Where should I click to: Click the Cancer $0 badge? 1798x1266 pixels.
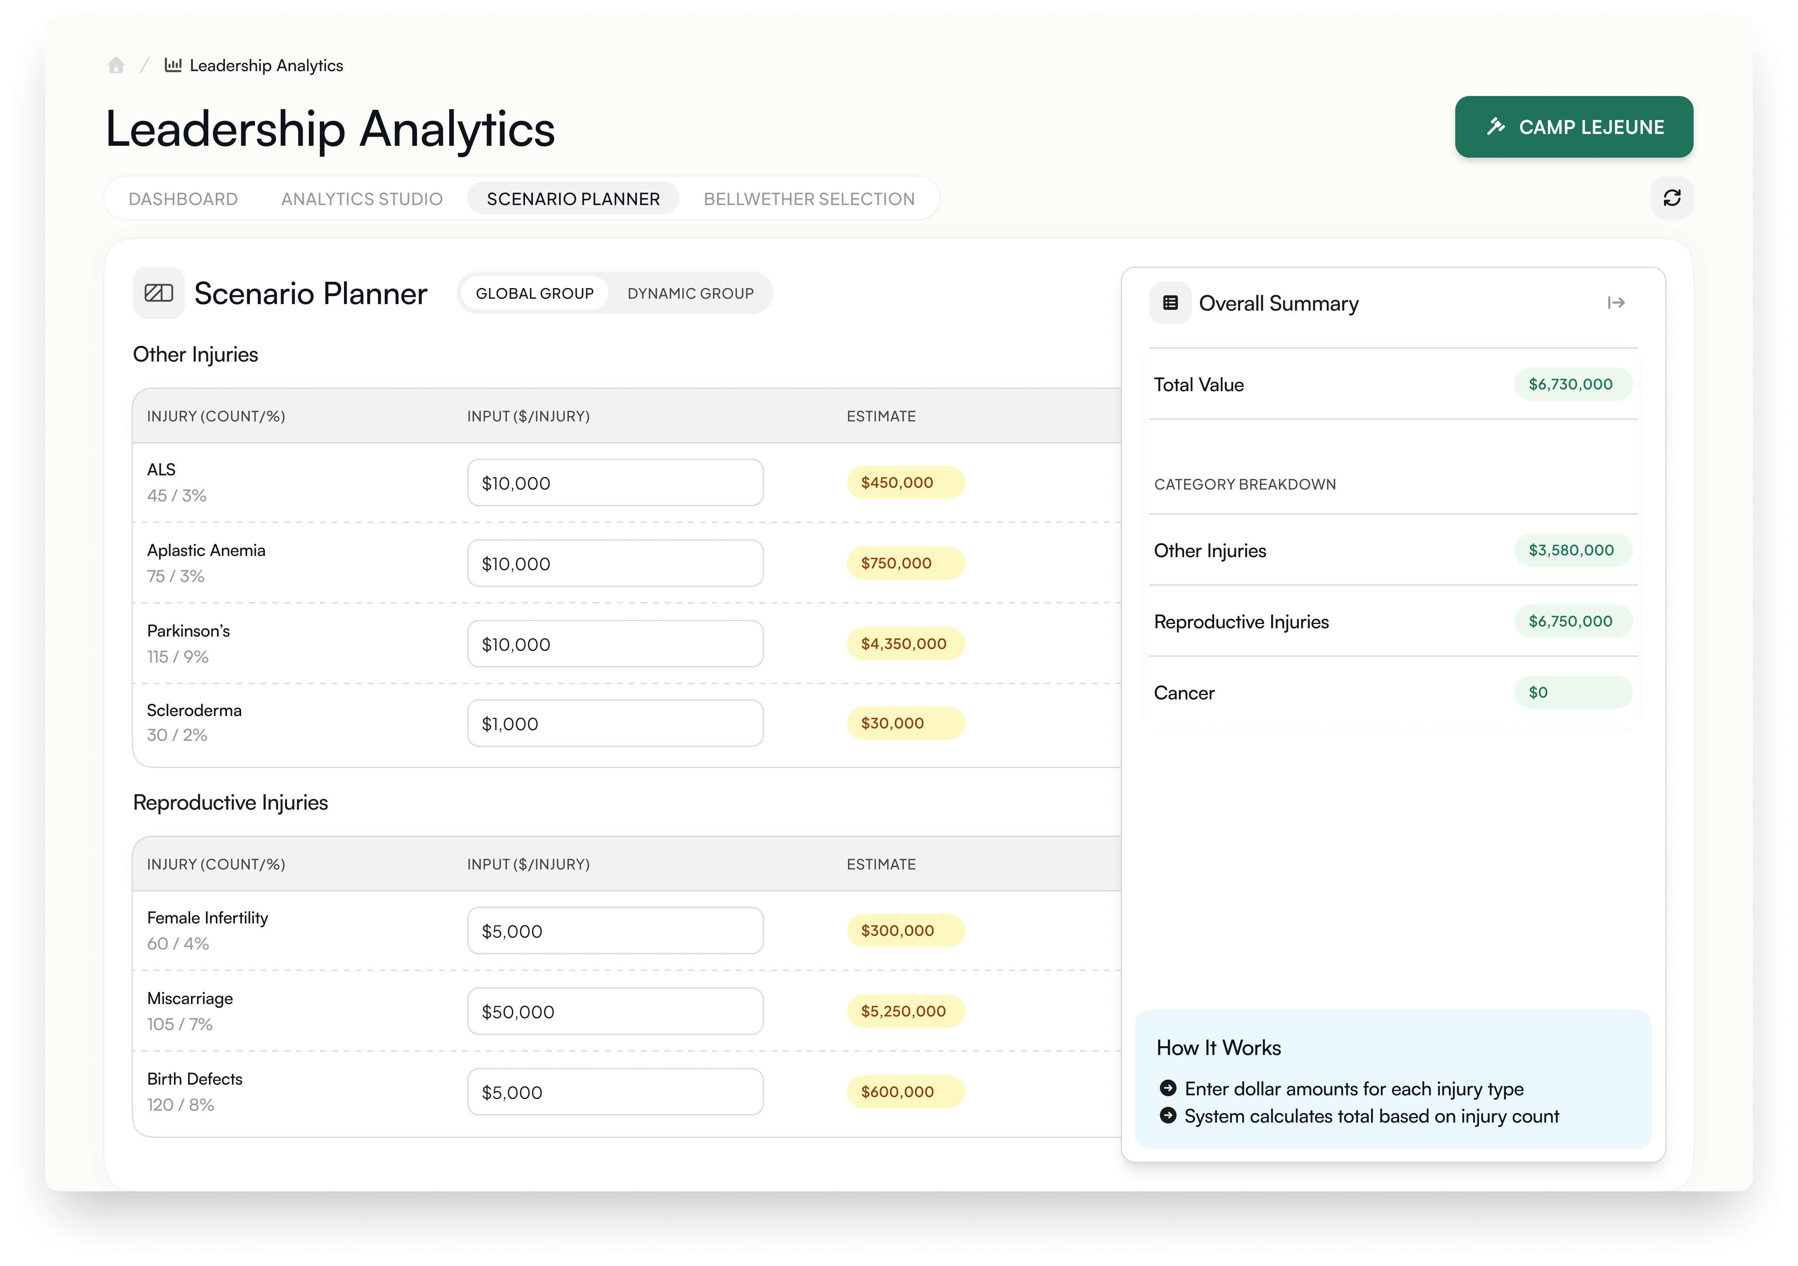(1573, 693)
